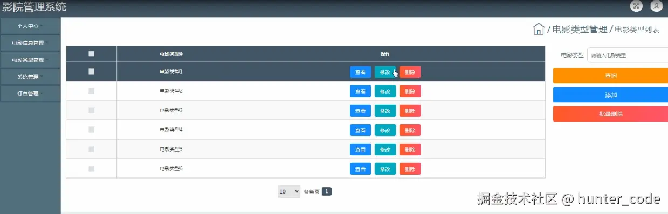Check the box for 电影类型4 row
This screenshot has width=668, height=214.
[x=91, y=130]
